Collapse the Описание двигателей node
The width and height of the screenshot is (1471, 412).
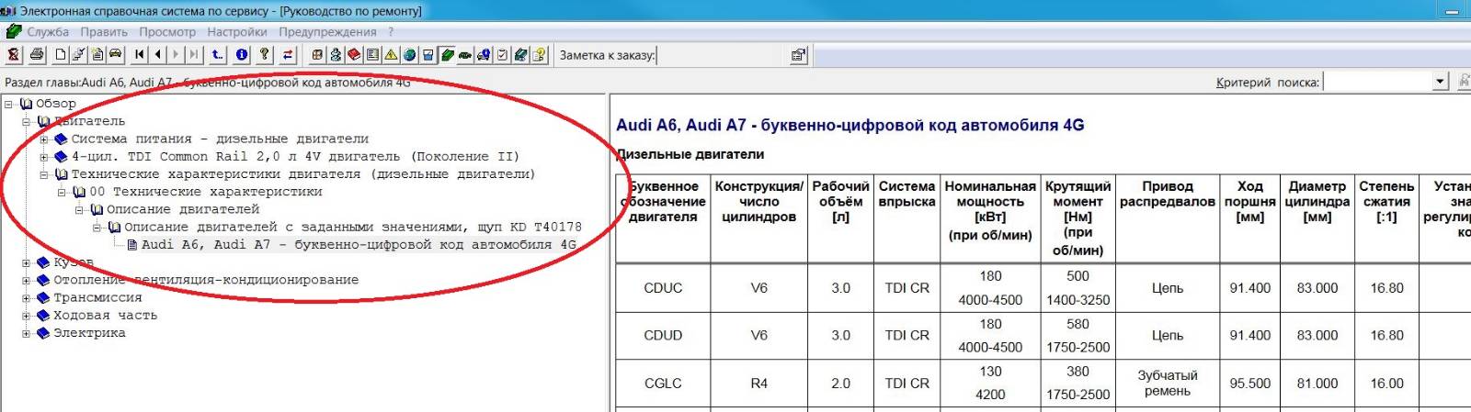80,209
